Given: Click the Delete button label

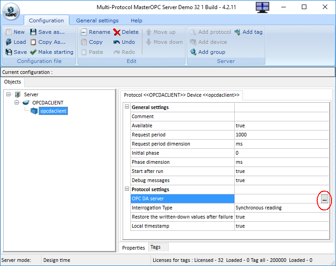Looking at the screenshot, I should (130, 32).
